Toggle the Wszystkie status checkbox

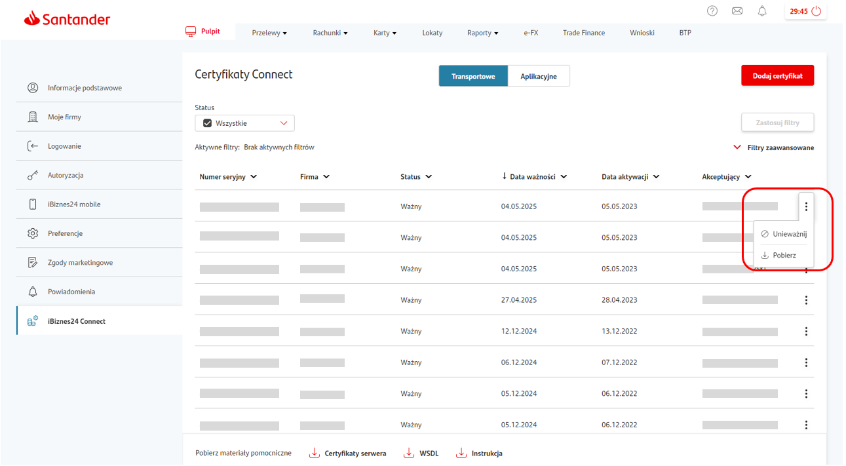207,123
